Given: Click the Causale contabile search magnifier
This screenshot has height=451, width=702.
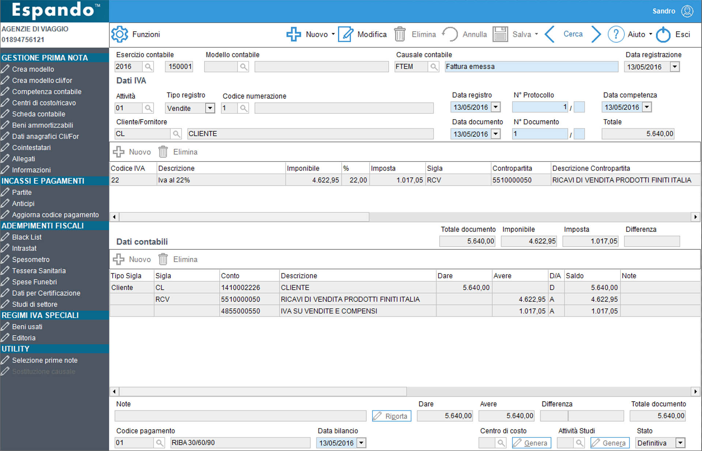Looking at the screenshot, I should pyautogui.click(x=433, y=67).
